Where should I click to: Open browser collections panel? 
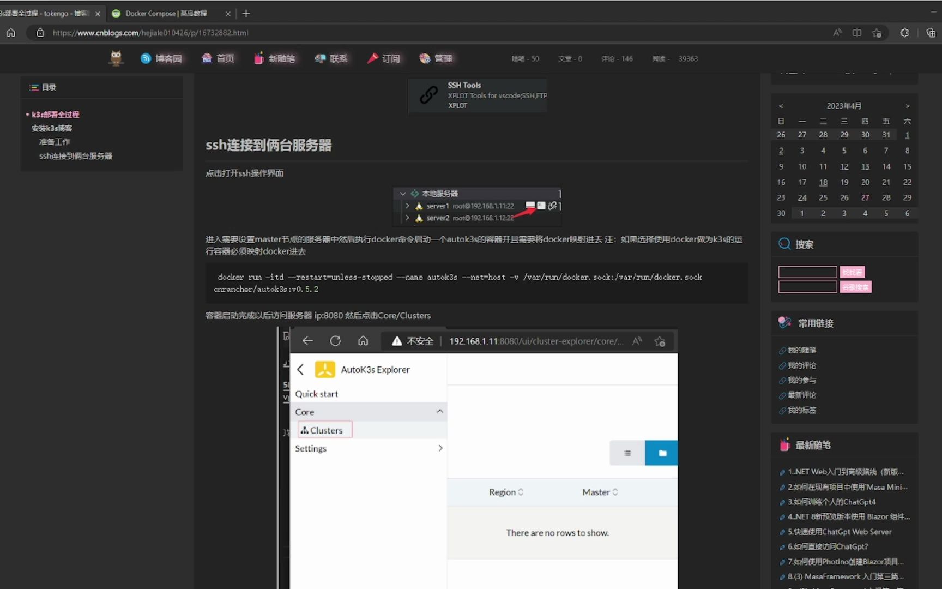click(x=931, y=33)
